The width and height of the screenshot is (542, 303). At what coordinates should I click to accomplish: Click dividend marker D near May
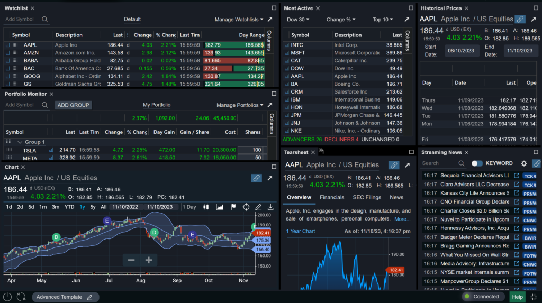pos(56,237)
